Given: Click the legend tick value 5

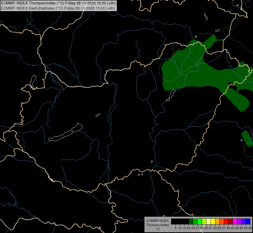Looking at the screenshot, I should click(175, 228).
